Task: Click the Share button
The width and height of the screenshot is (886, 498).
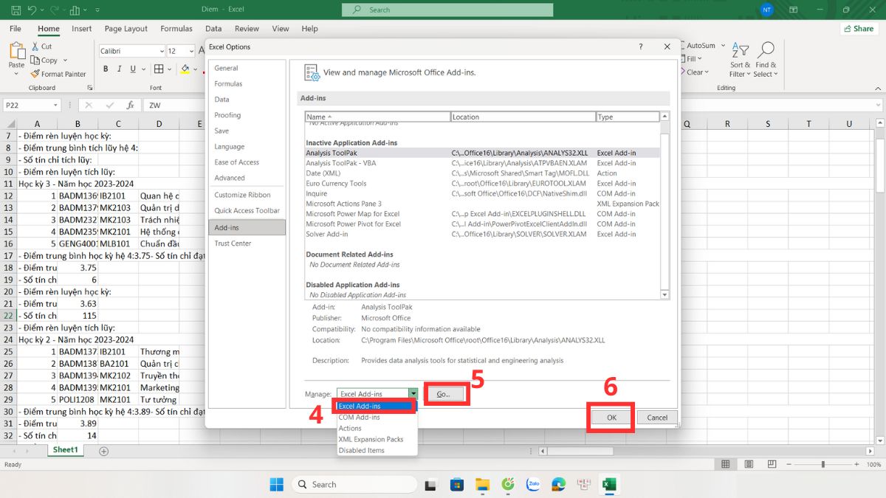Action: click(x=859, y=29)
